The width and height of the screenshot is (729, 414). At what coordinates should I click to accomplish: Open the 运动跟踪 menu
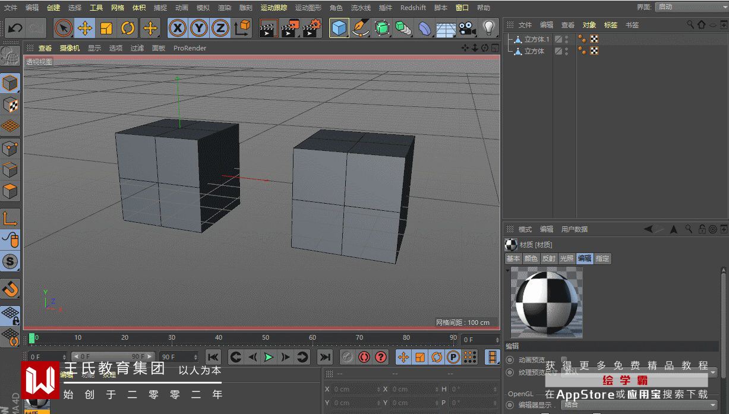coord(273,8)
